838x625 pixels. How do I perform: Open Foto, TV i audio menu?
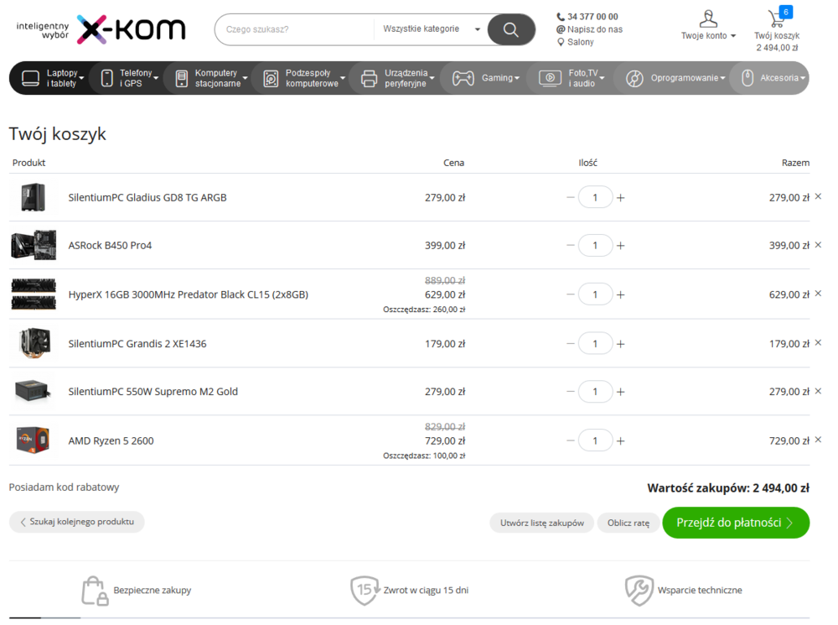(x=572, y=78)
